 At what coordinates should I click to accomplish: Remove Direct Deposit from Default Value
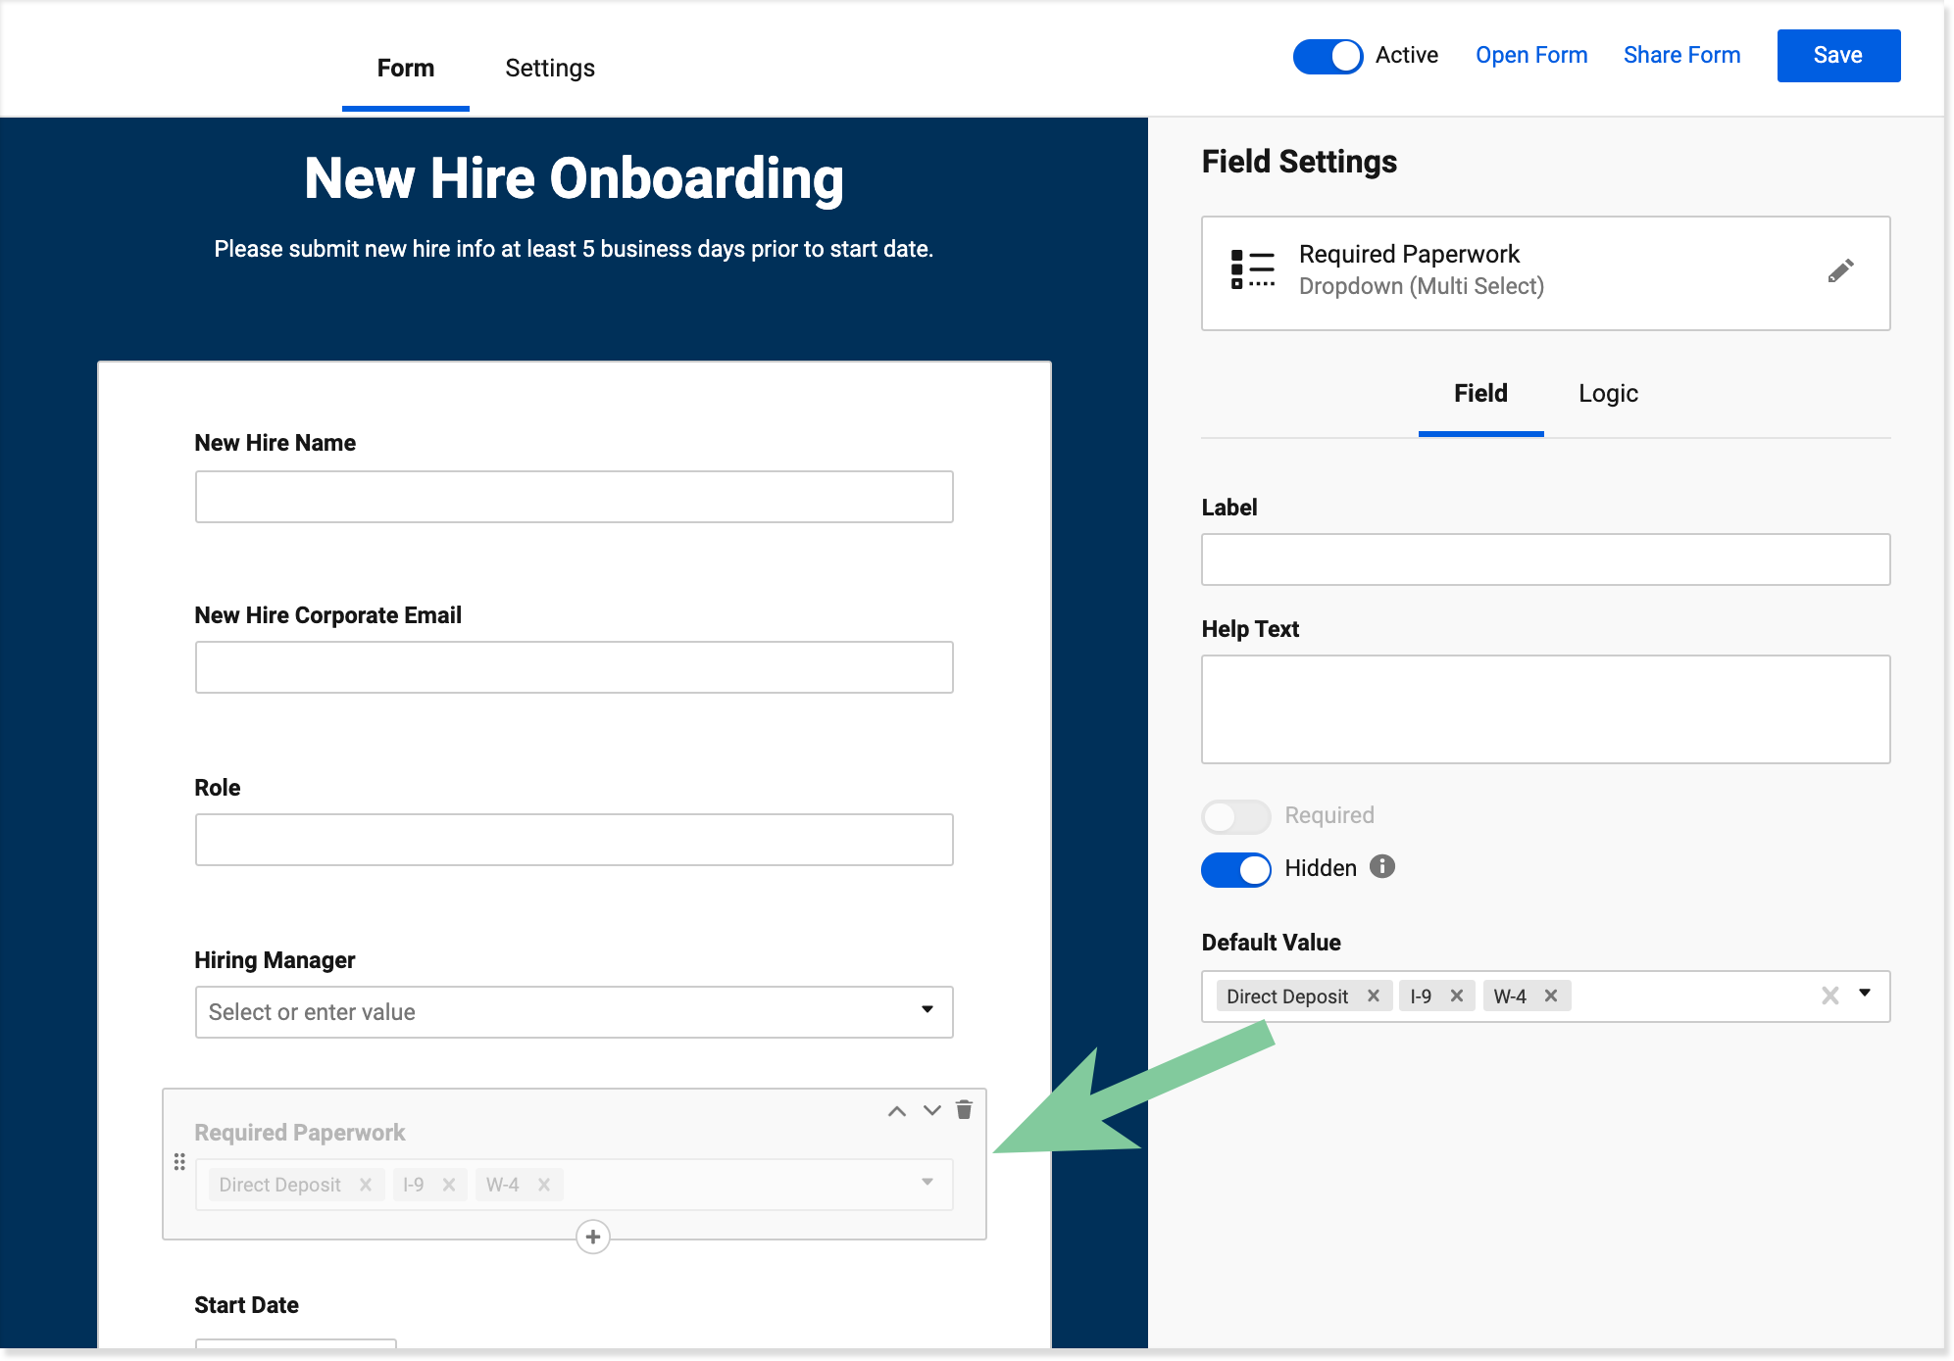click(x=1374, y=996)
